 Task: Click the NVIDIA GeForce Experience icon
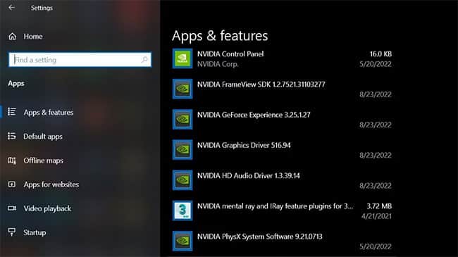pyautogui.click(x=182, y=119)
